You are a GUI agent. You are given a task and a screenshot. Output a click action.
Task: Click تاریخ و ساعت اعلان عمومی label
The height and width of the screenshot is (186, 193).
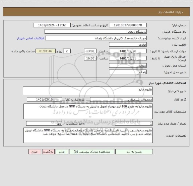pos(90,25)
